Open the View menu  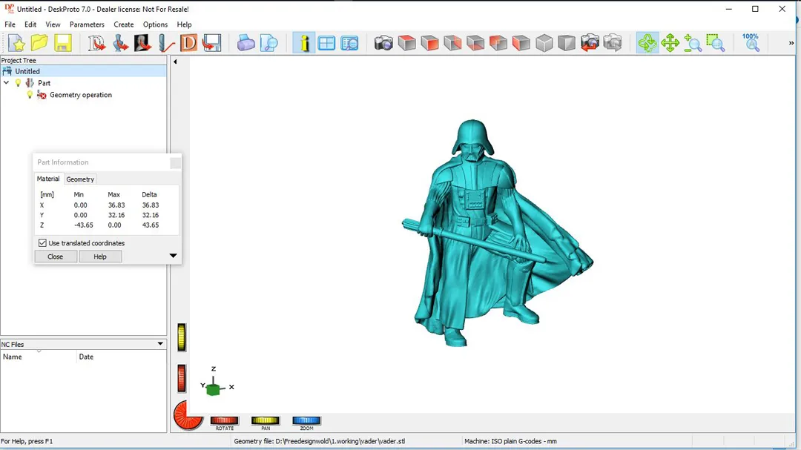pyautogui.click(x=53, y=24)
